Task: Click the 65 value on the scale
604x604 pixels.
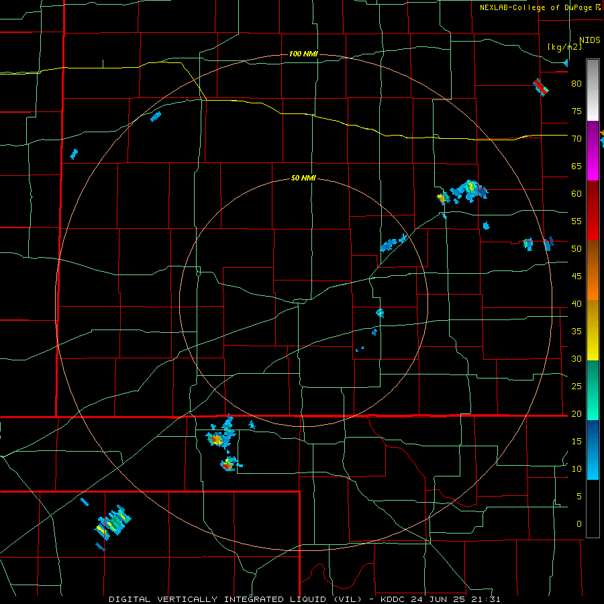Action: [x=576, y=166]
